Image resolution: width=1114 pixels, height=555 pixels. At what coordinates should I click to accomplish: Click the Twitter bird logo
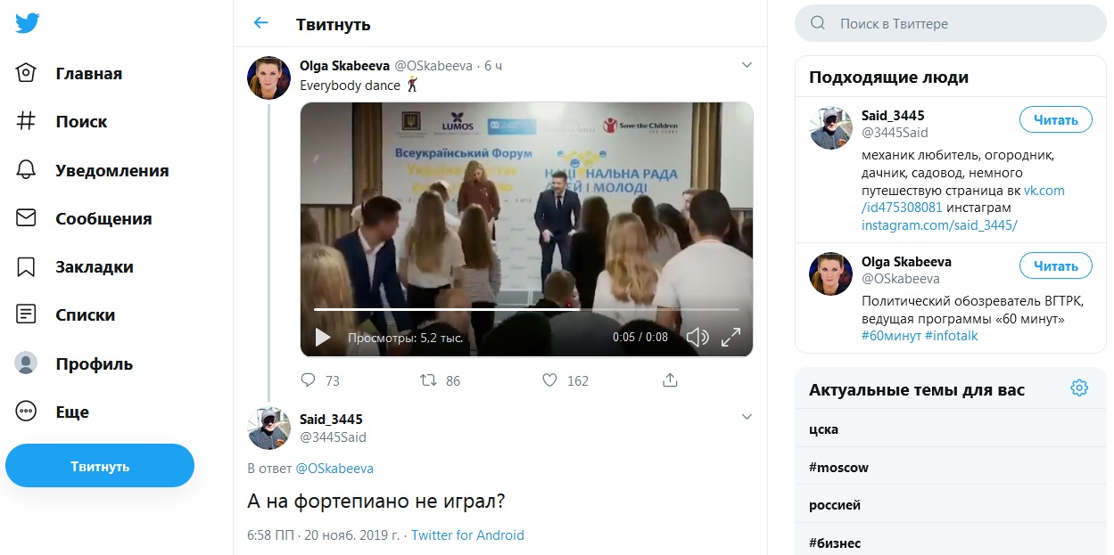coord(27,23)
